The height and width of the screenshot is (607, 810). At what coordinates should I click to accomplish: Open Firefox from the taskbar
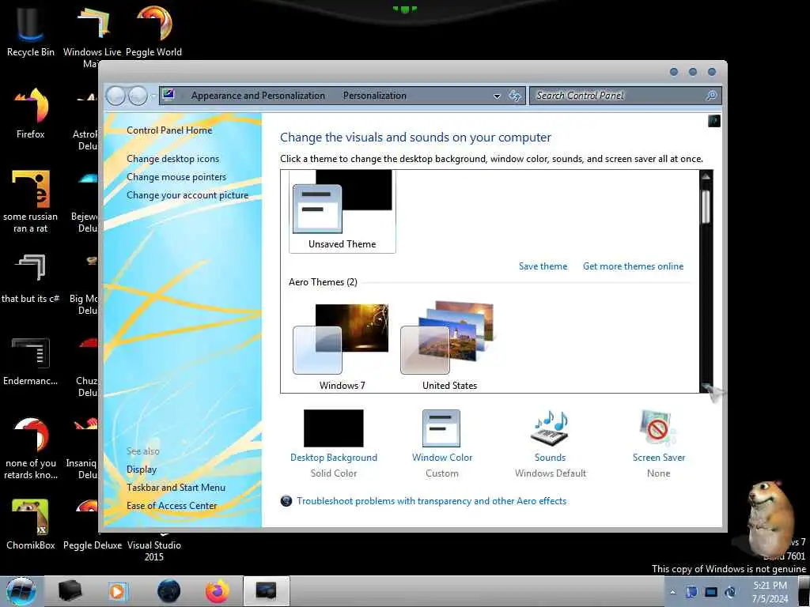click(x=218, y=591)
